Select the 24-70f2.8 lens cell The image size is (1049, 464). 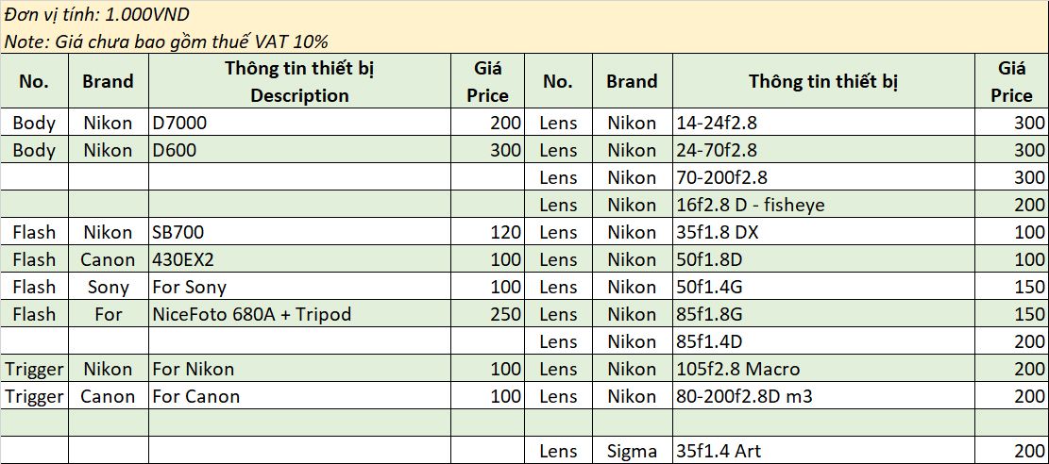823,150
